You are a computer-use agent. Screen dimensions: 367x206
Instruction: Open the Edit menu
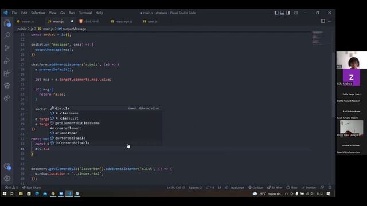24,13
